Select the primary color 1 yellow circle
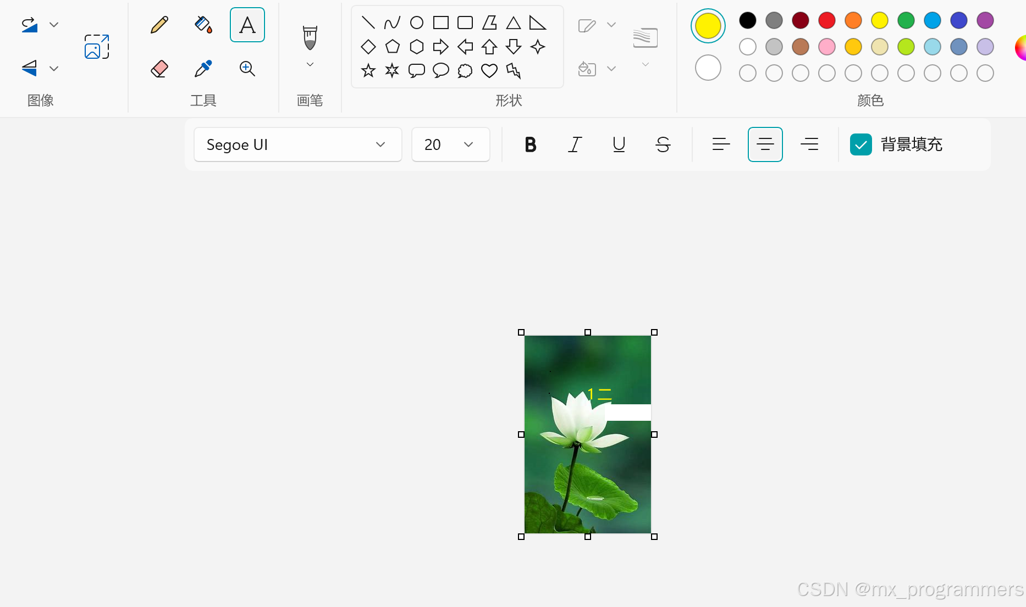This screenshot has height=607, width=1026. (708, 26)
